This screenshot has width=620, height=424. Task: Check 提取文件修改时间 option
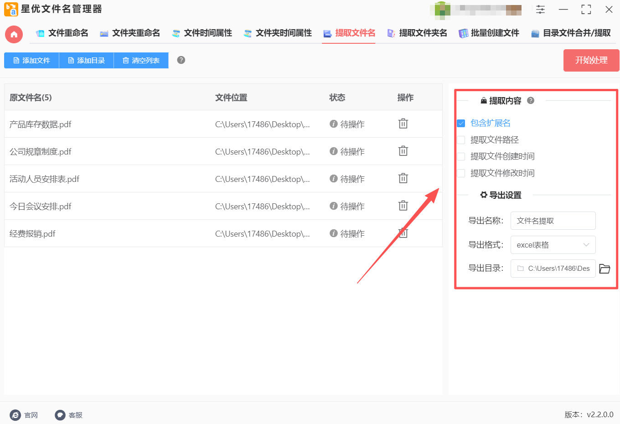[460, 173]
